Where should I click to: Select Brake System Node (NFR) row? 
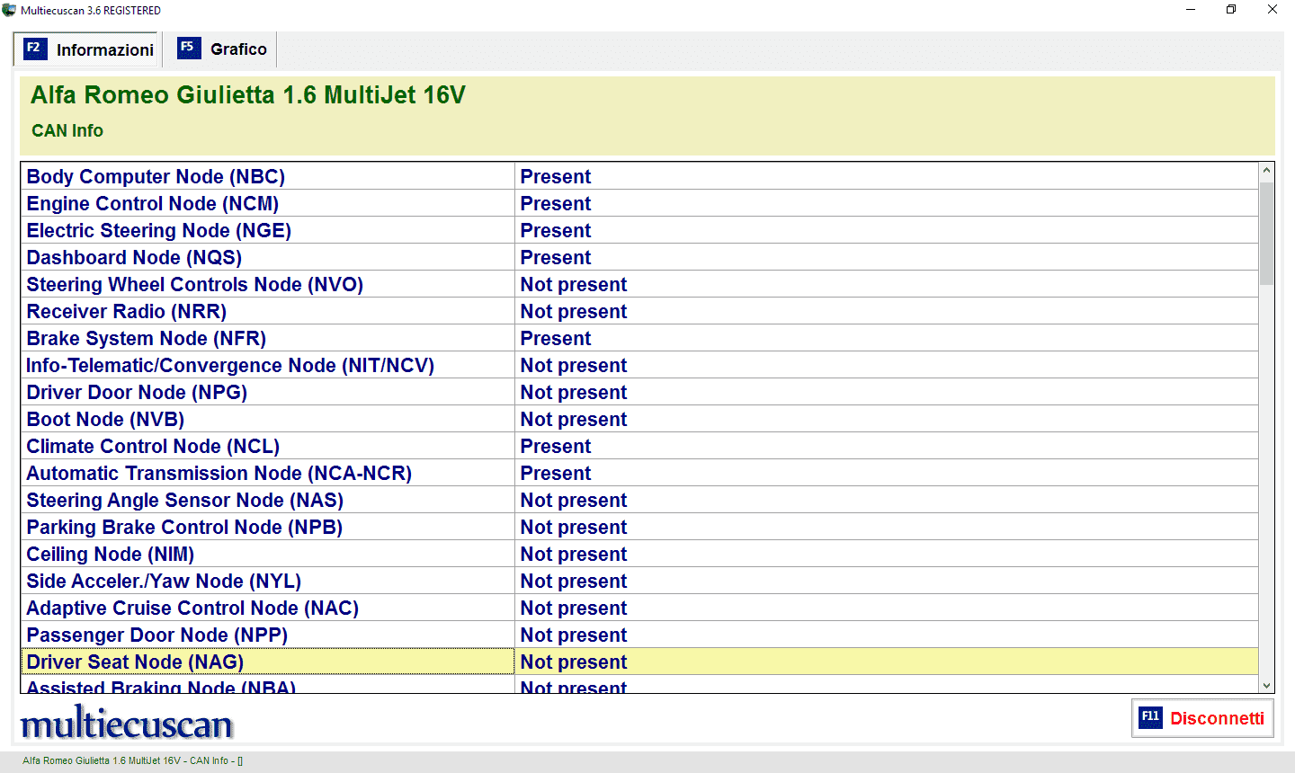(639, 338)
